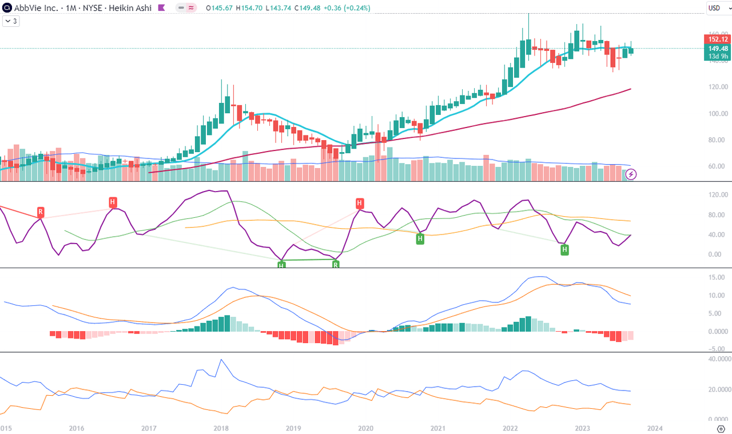Toggle the pink approximately-equal button
This screenshot has width=732, height=434.
[191, 8]
